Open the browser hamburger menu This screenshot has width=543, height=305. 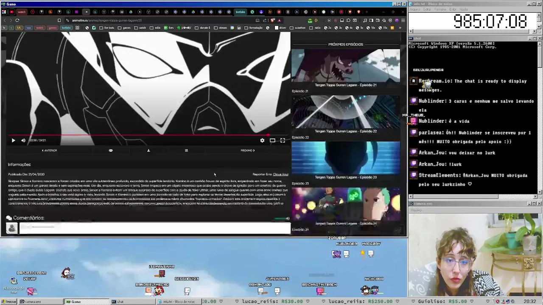(x=403, y=20)
